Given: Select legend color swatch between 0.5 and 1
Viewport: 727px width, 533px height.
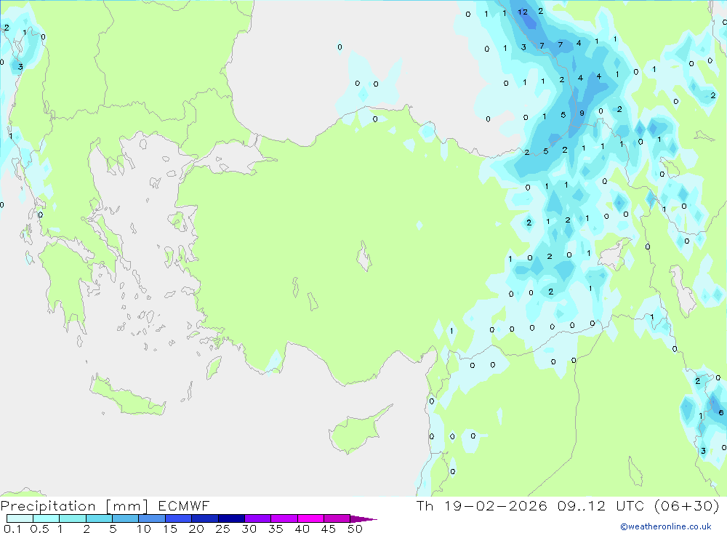Looking at the screenshot, I should point(47,518).
